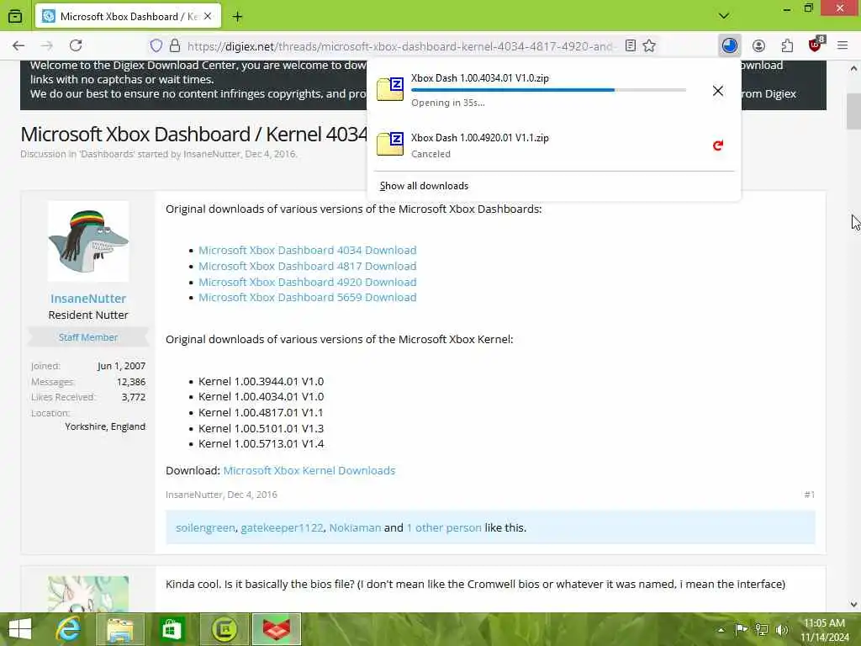This screenshot has height=646, width=861.
Task: Open Microsoft Xbox Kernel Downloads link
Action: (309, 470)
